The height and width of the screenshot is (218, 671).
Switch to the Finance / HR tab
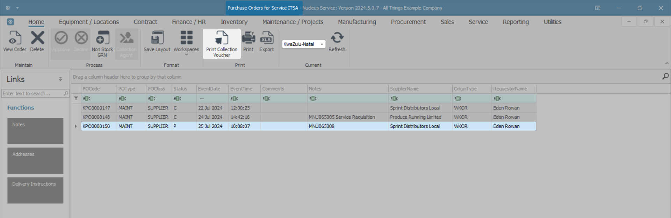coord(189,22)
